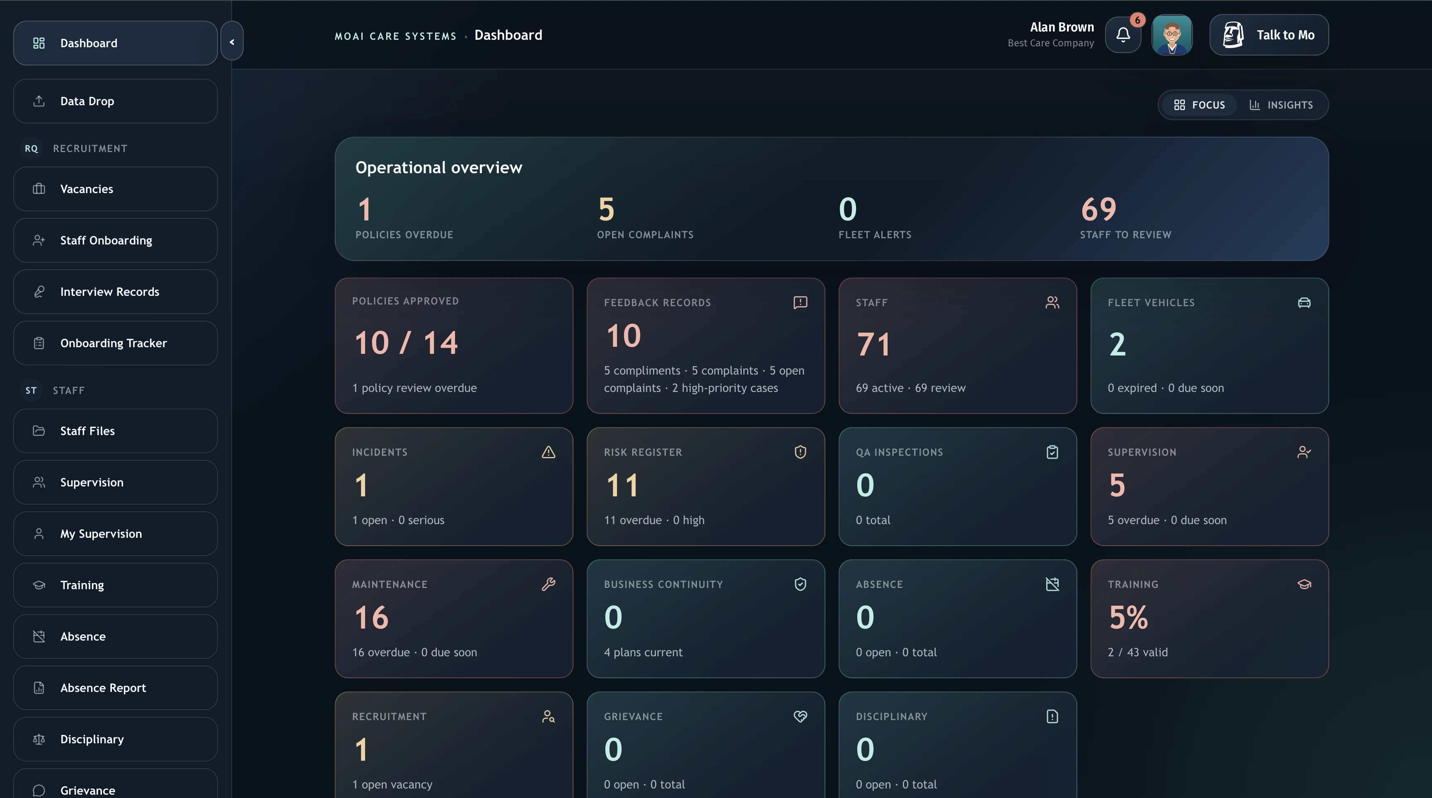
Task: Select the Focus view tab
Action: coord(1199,105)
